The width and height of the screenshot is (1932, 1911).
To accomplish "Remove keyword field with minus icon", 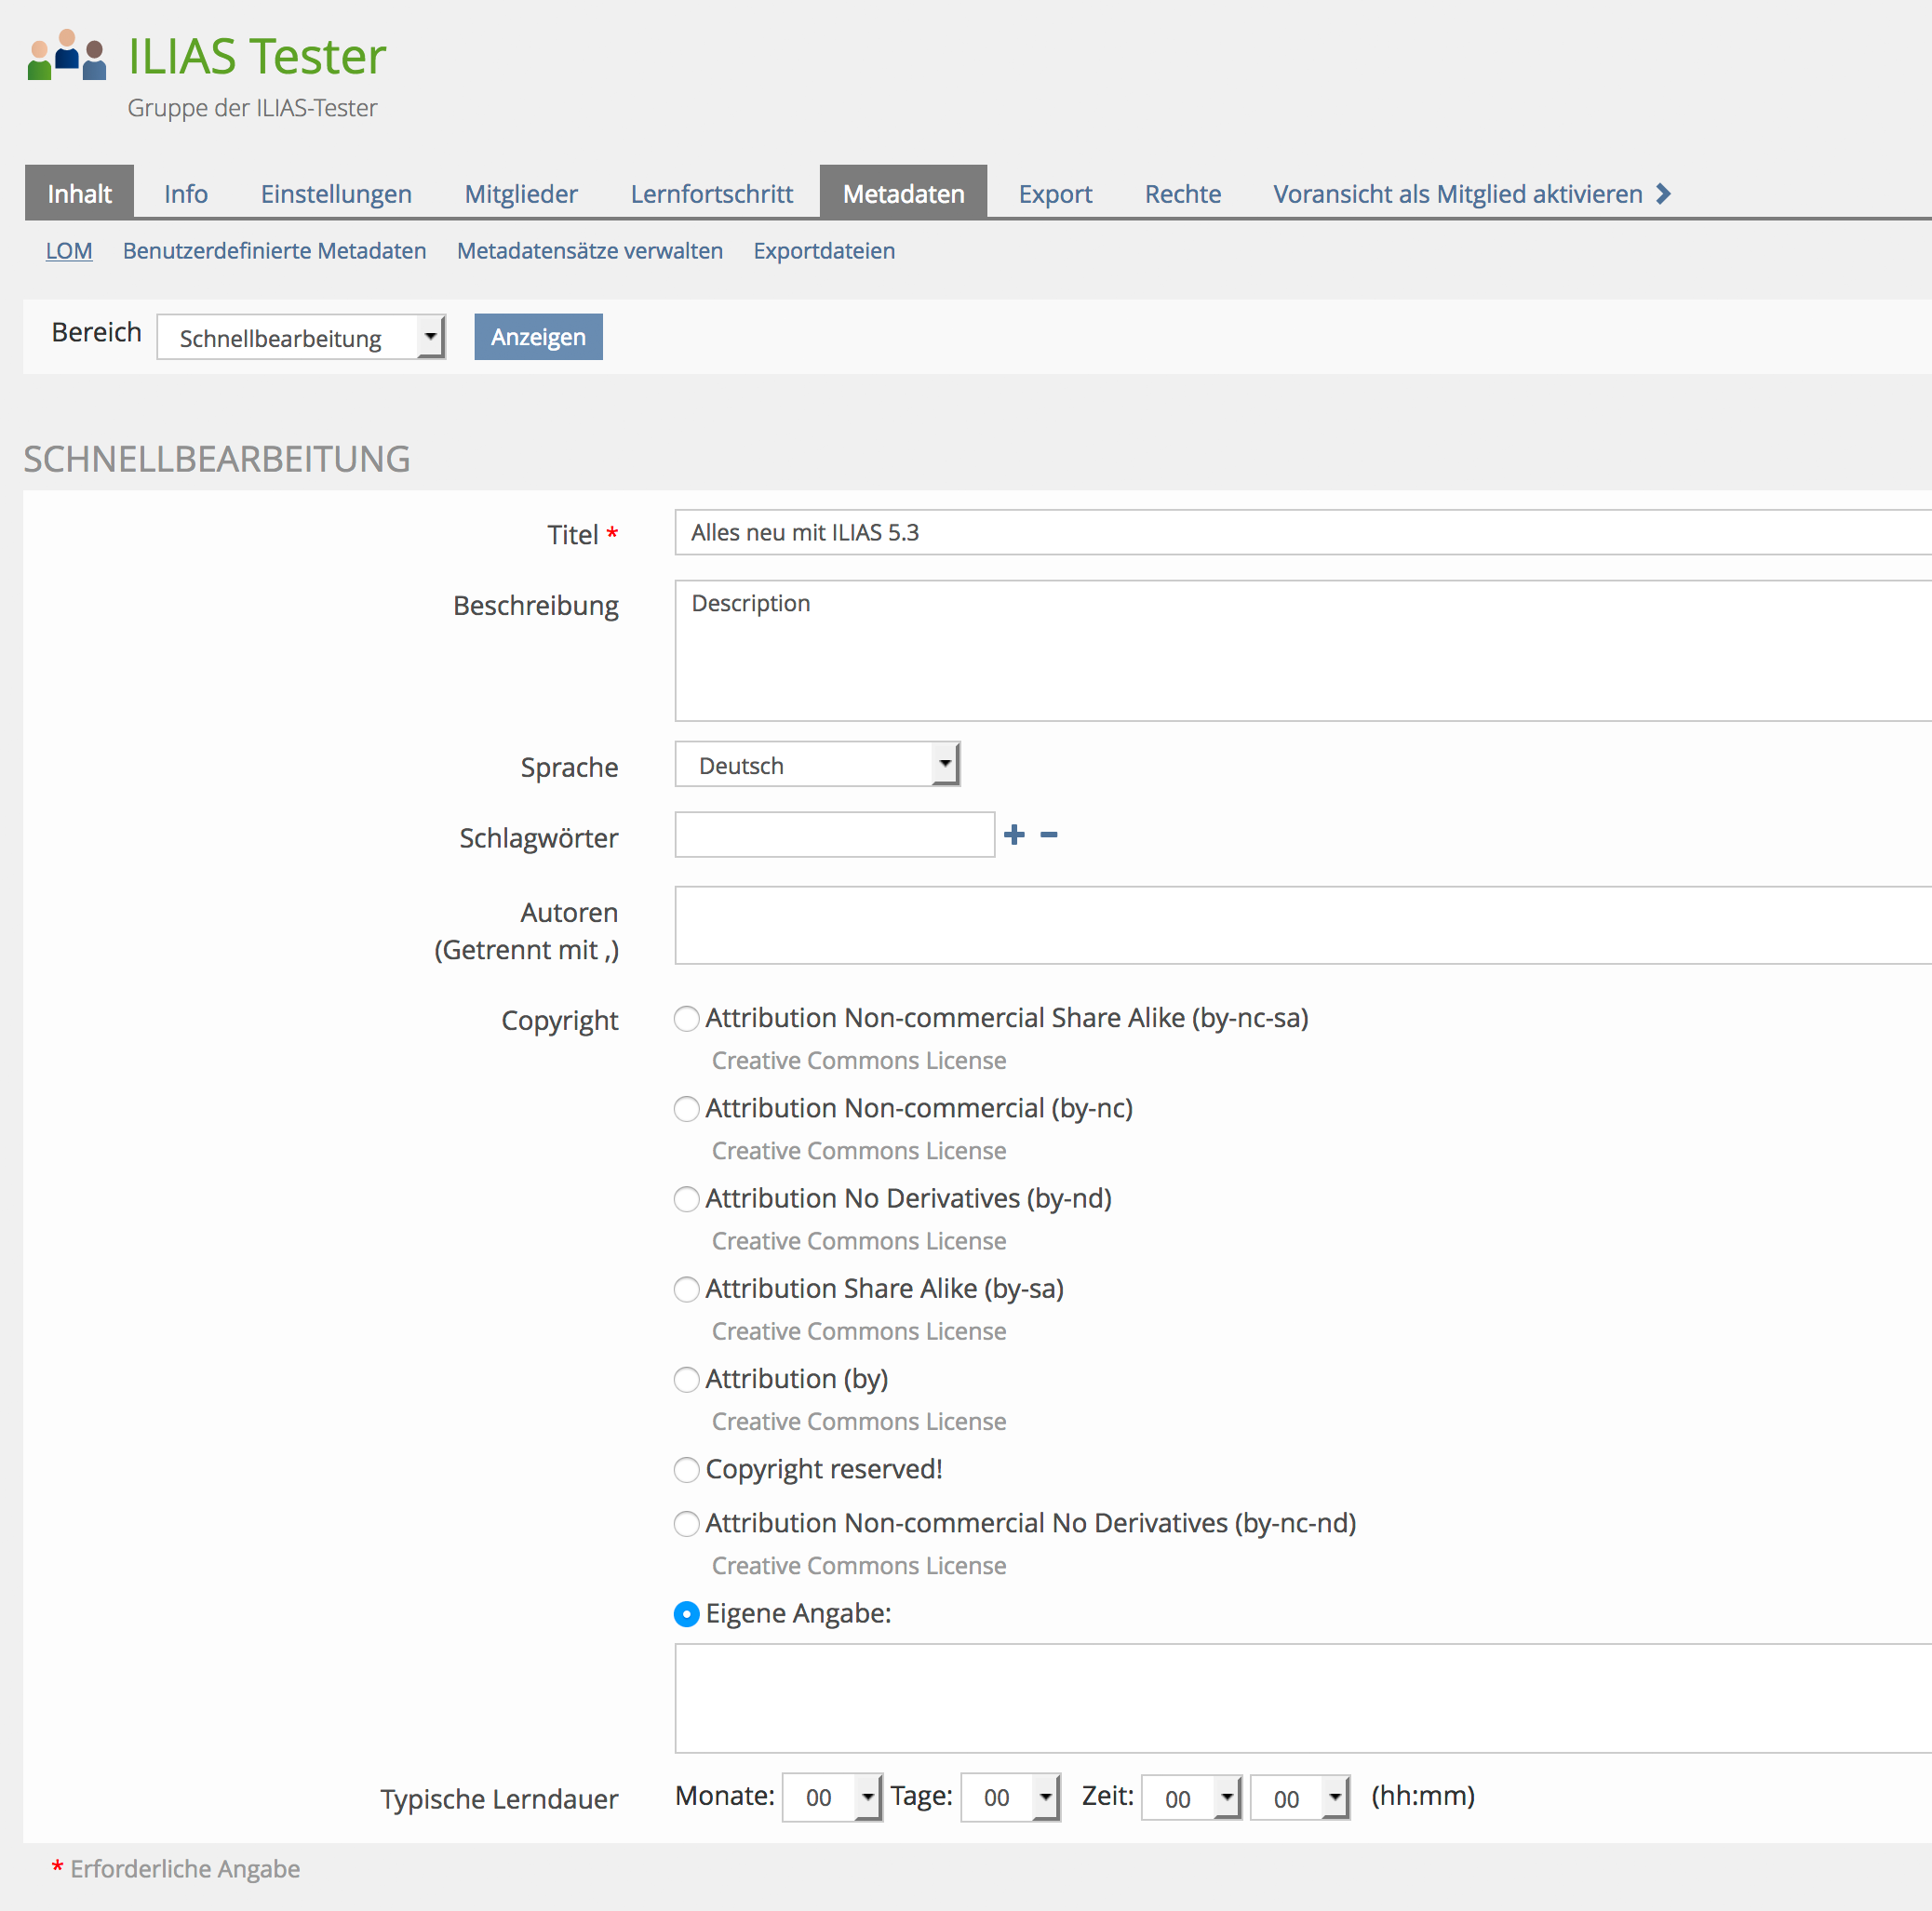I will pos(1048,835).
